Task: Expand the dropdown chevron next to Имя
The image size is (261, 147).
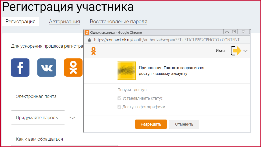Action: pos(245,51)
